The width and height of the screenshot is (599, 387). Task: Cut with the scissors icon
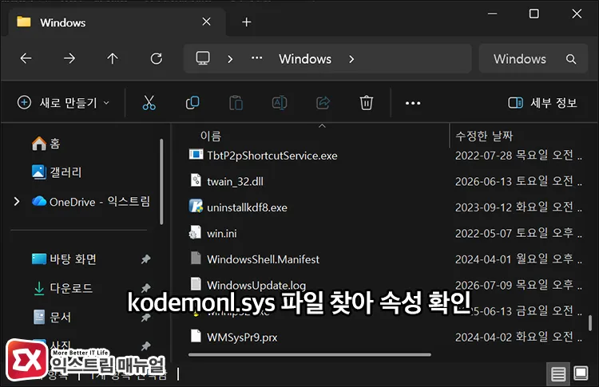tap(149, 103)
